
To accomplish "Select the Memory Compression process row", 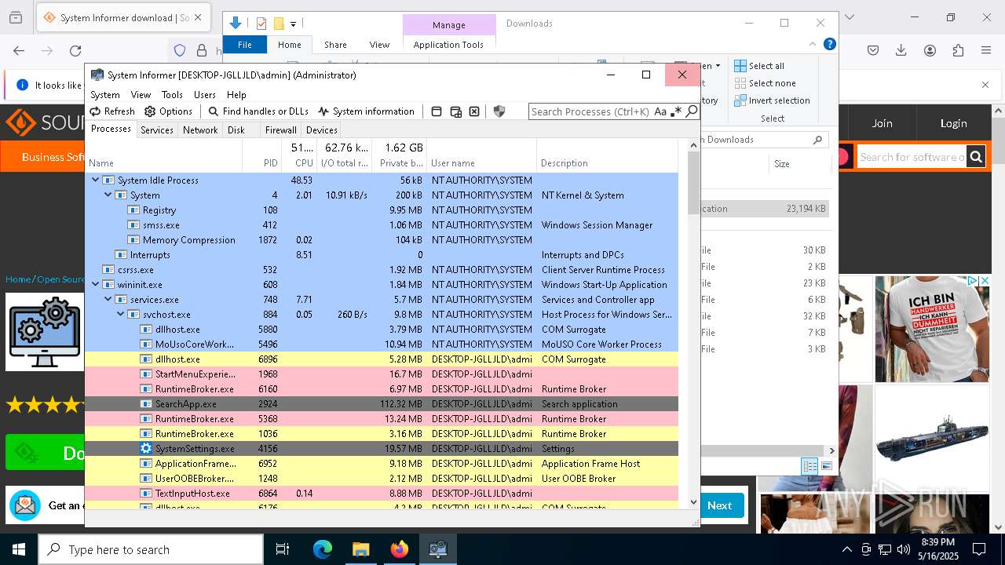I will (382, 239).
